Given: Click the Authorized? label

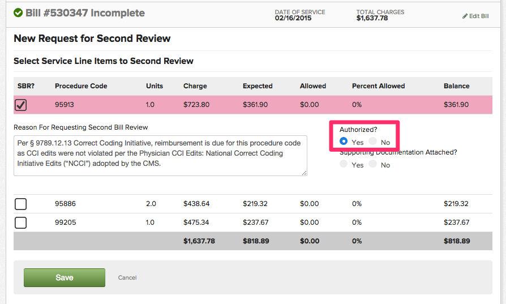Looking at the screenshot, I should (x=358, y=130).
